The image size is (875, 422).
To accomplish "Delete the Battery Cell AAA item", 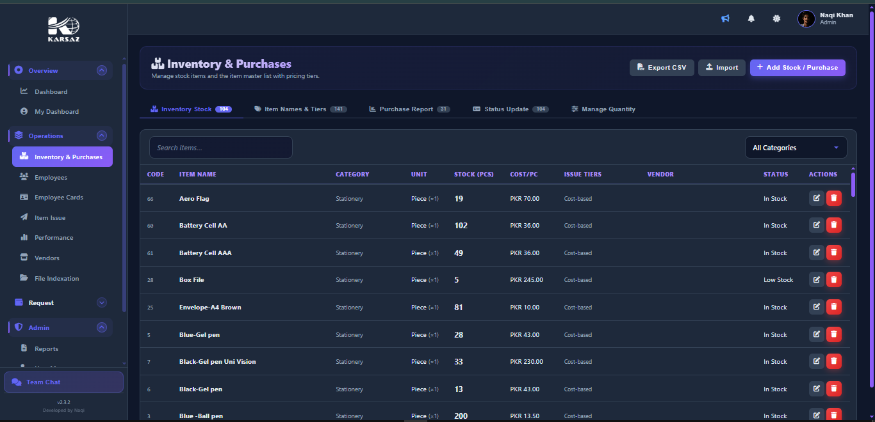I will [833, 253].
